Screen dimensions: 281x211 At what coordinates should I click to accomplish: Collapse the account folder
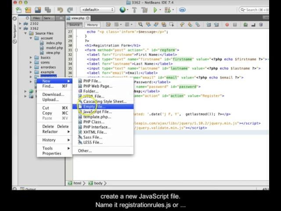click(31, 38)
